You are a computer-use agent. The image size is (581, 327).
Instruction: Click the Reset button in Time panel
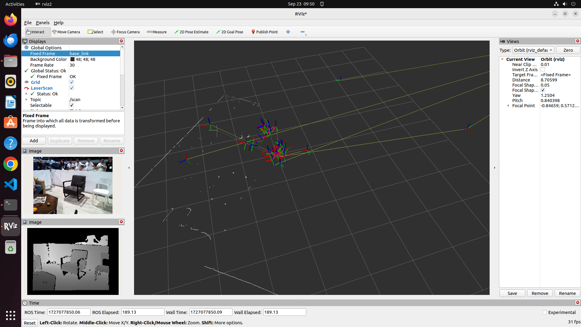[29, 323]
